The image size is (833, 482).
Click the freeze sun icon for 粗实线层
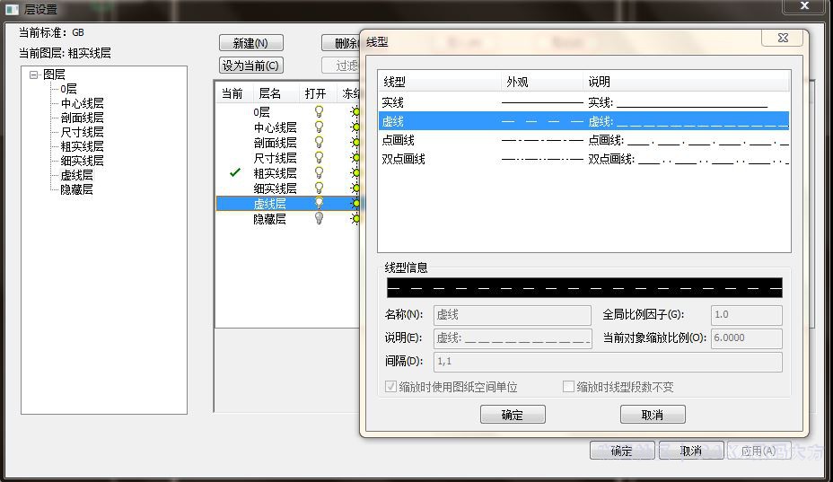[x=355, y=172]
